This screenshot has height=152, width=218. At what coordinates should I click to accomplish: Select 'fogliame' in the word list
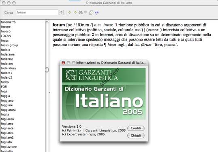pos(7,124)
